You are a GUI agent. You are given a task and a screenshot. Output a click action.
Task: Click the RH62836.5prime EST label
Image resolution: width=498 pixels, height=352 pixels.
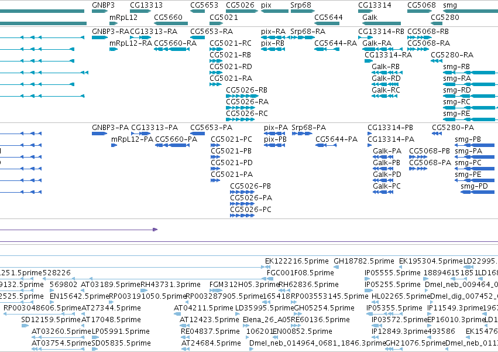point(309,285)
